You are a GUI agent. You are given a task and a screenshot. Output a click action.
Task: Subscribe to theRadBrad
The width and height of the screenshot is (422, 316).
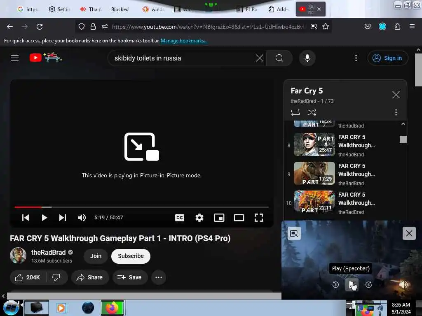click(131, 256)
